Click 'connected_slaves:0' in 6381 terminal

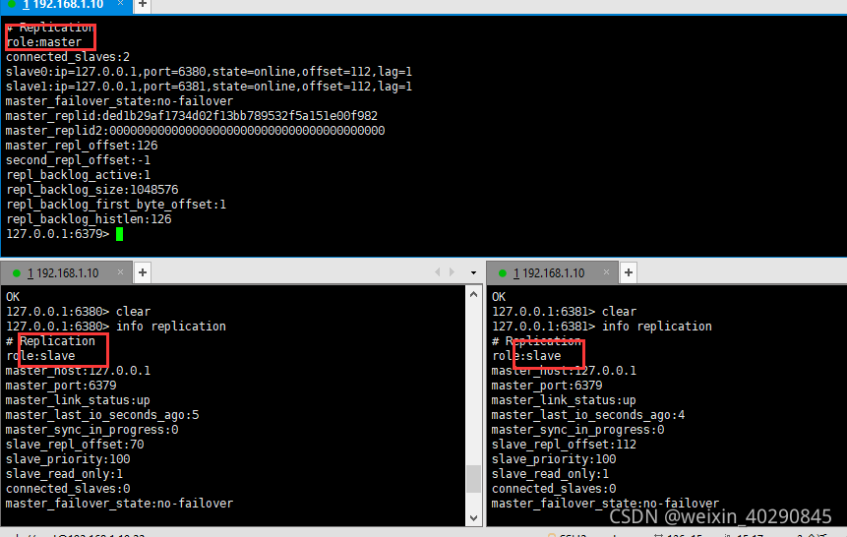coord(554,489)
